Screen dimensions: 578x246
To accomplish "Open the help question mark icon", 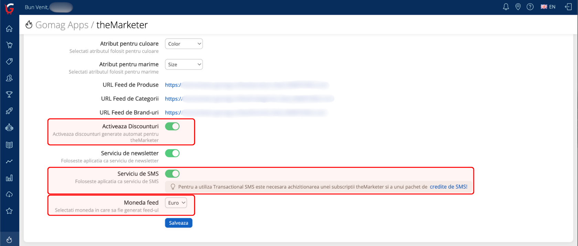I will 530,7.
